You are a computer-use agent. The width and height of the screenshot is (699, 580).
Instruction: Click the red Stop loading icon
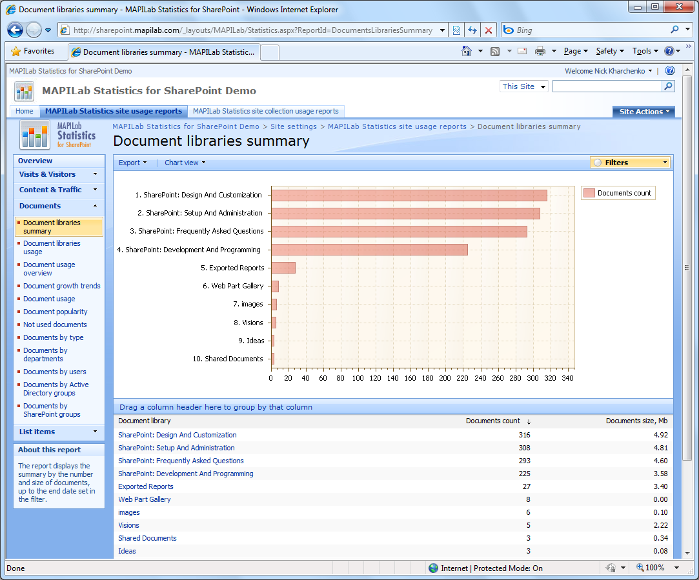pos(489,30)
